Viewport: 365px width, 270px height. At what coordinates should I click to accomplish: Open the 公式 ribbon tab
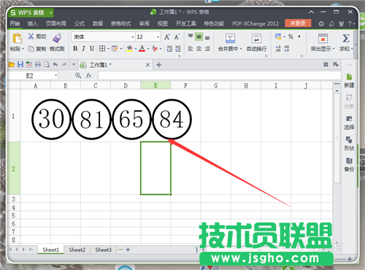point(80,23)
